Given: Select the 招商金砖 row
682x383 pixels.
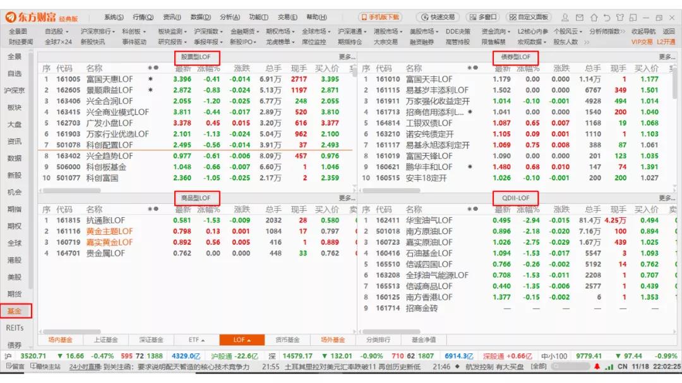Looking at the screenshot, I should [x=518, y=308].
